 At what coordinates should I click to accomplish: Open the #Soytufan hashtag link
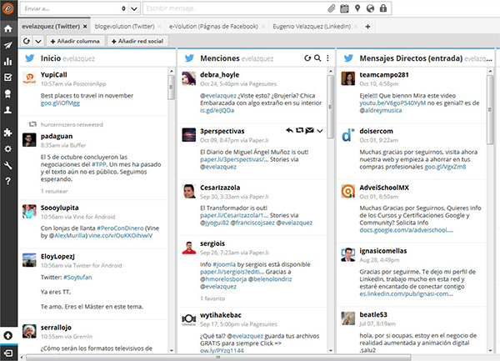[x=77, y=278]
